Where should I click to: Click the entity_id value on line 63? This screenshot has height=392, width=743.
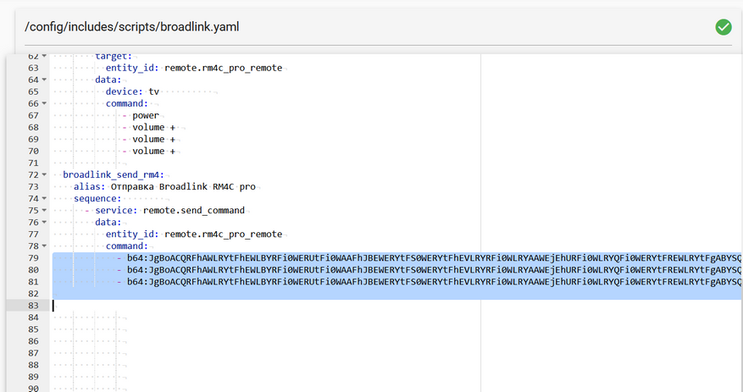click(x=223, y=68)
